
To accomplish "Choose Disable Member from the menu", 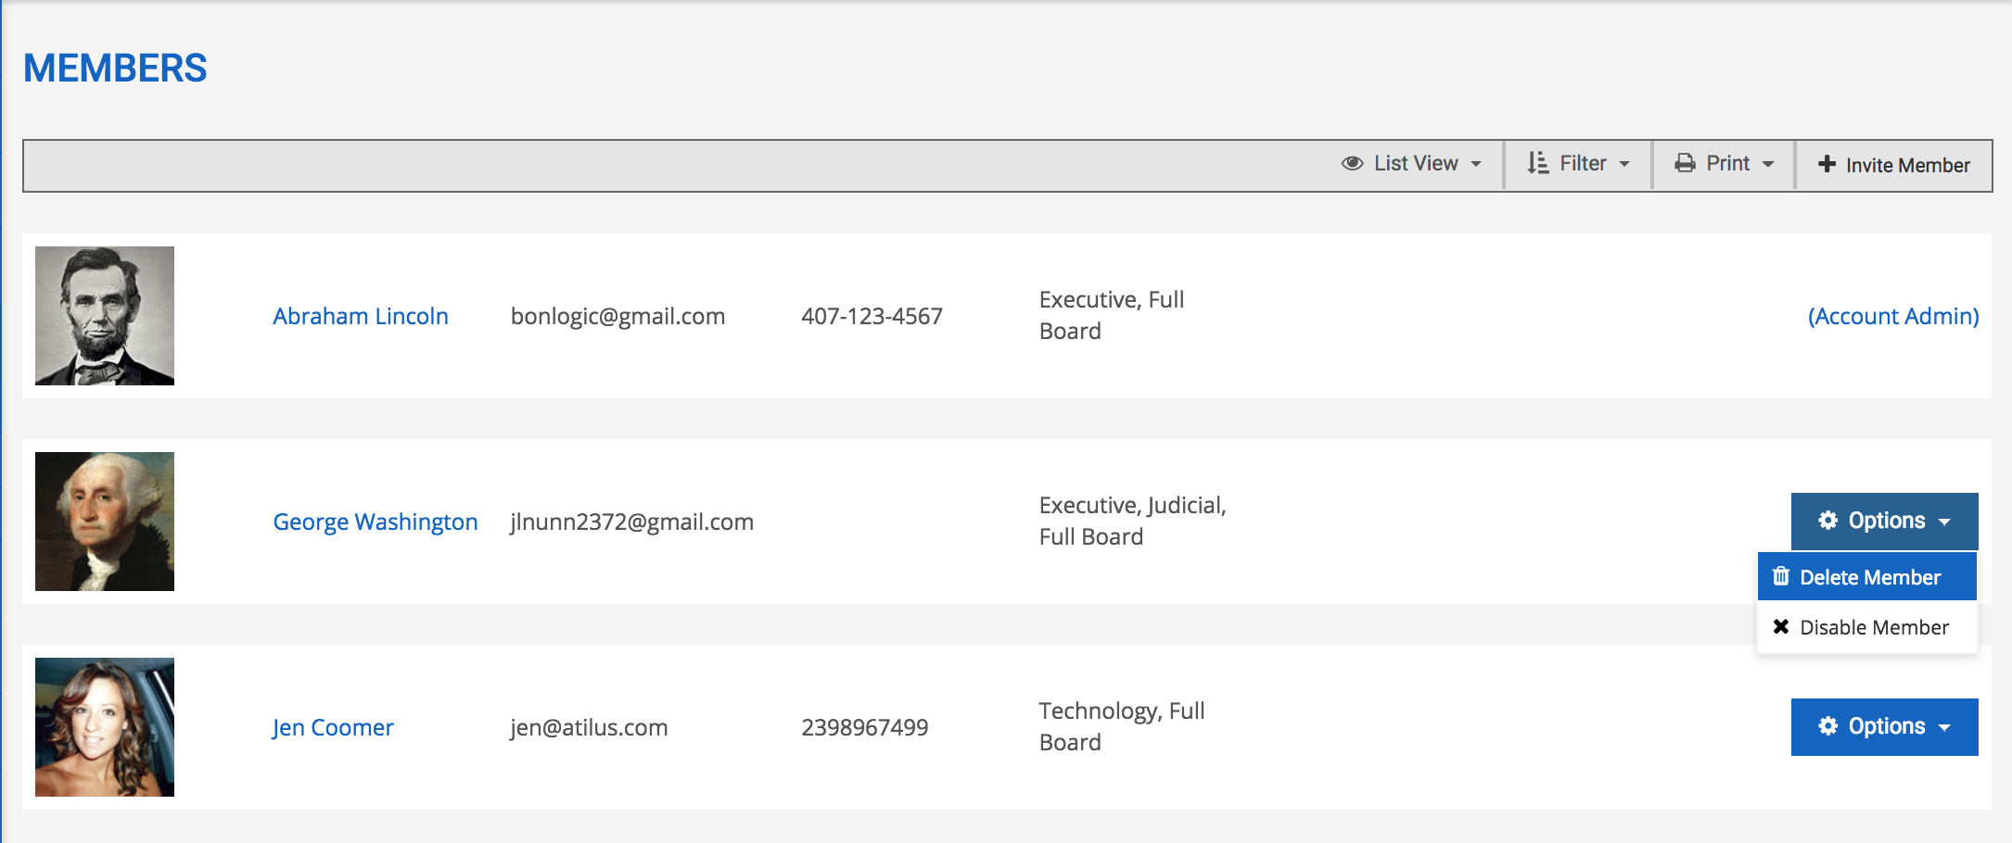I will click(x=1867, y=627).
